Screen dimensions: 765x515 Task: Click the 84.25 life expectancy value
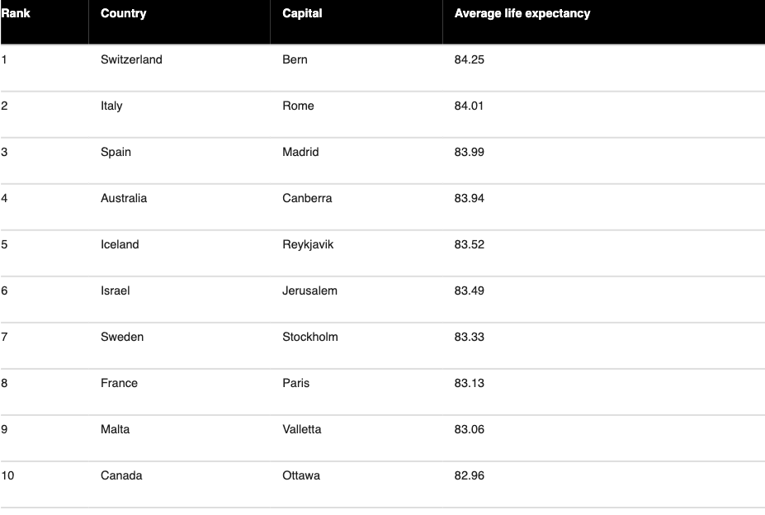470,59
